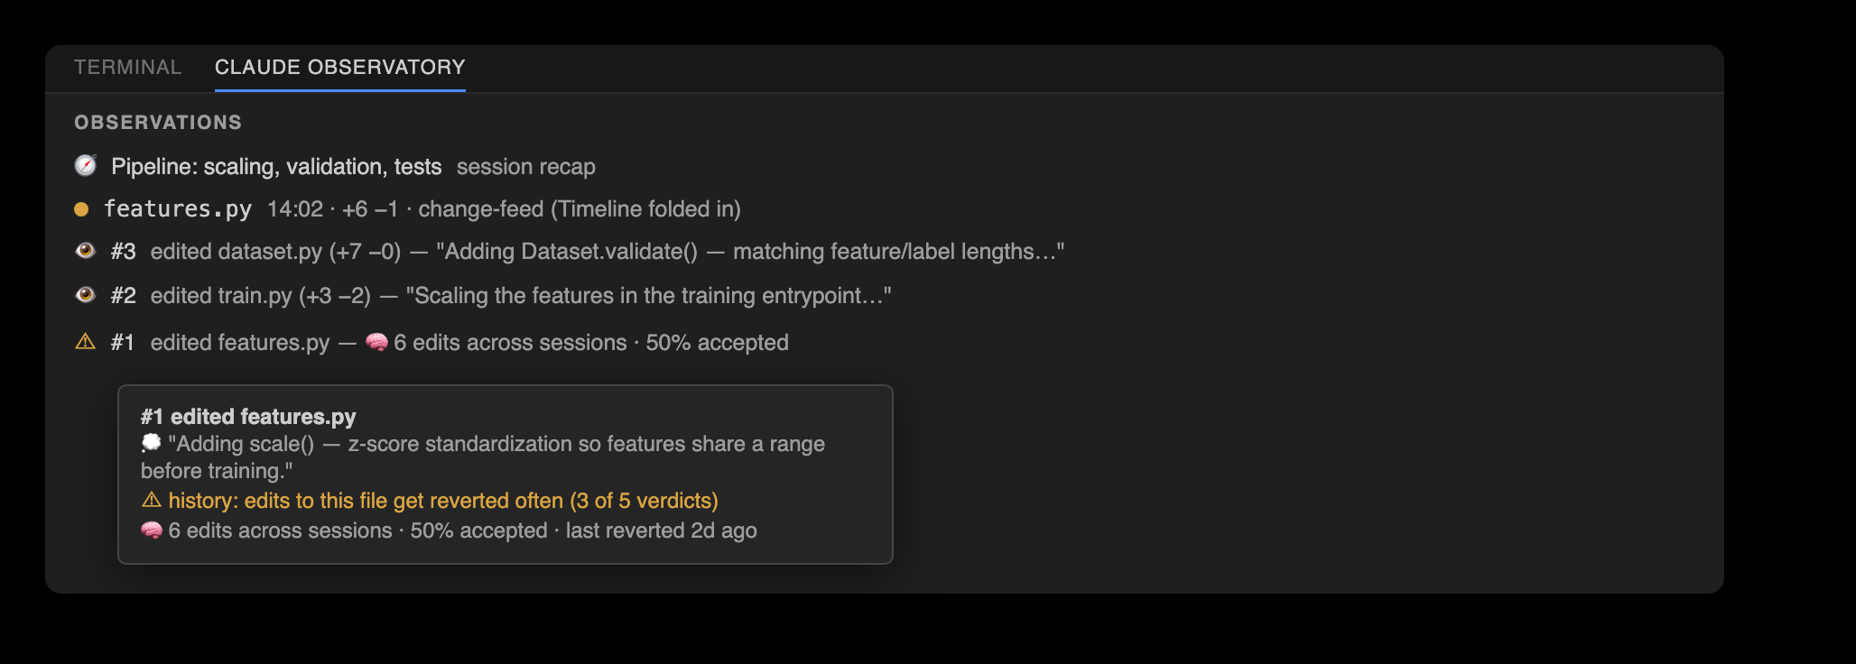Click the thought bubble icon in the tooltip
The width and height of the screenshot is (1856, 664).
(x=151, y=443)
